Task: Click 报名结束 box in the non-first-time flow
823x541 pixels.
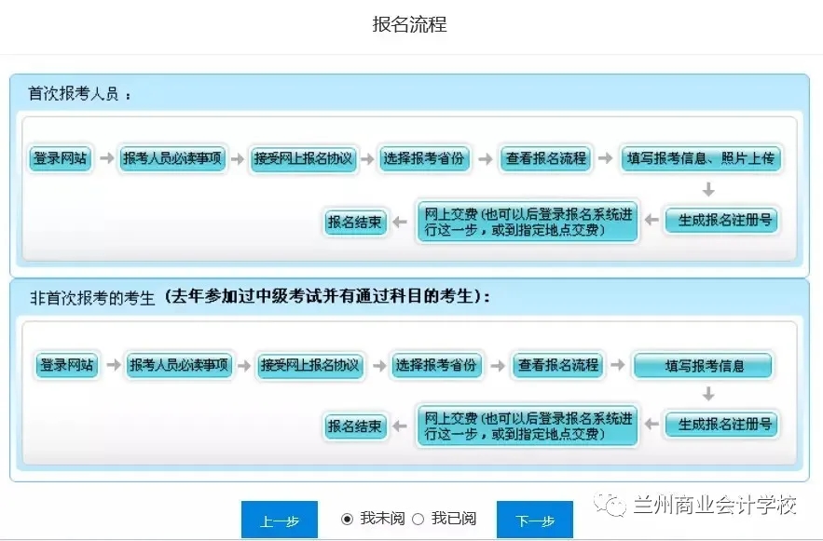Action: pos(354,426)
